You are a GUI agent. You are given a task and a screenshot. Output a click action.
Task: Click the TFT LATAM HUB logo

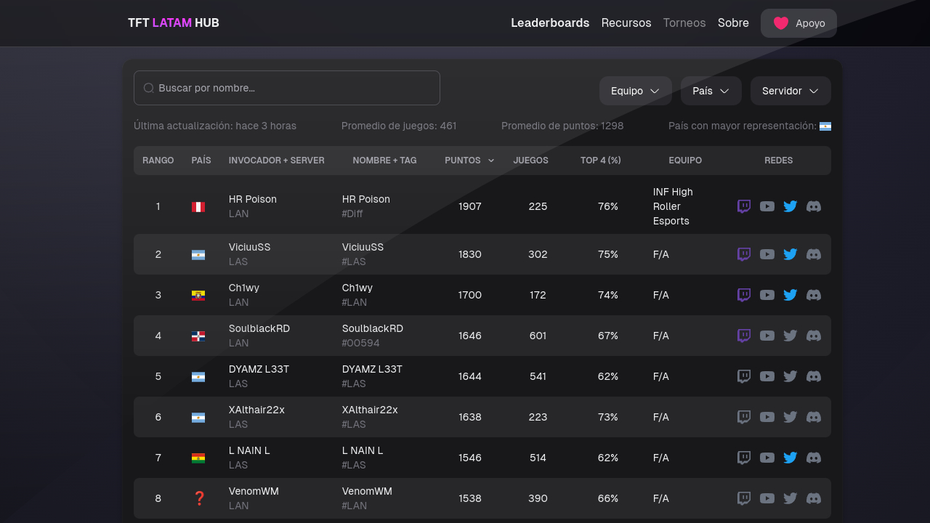[x=174, y=23]
